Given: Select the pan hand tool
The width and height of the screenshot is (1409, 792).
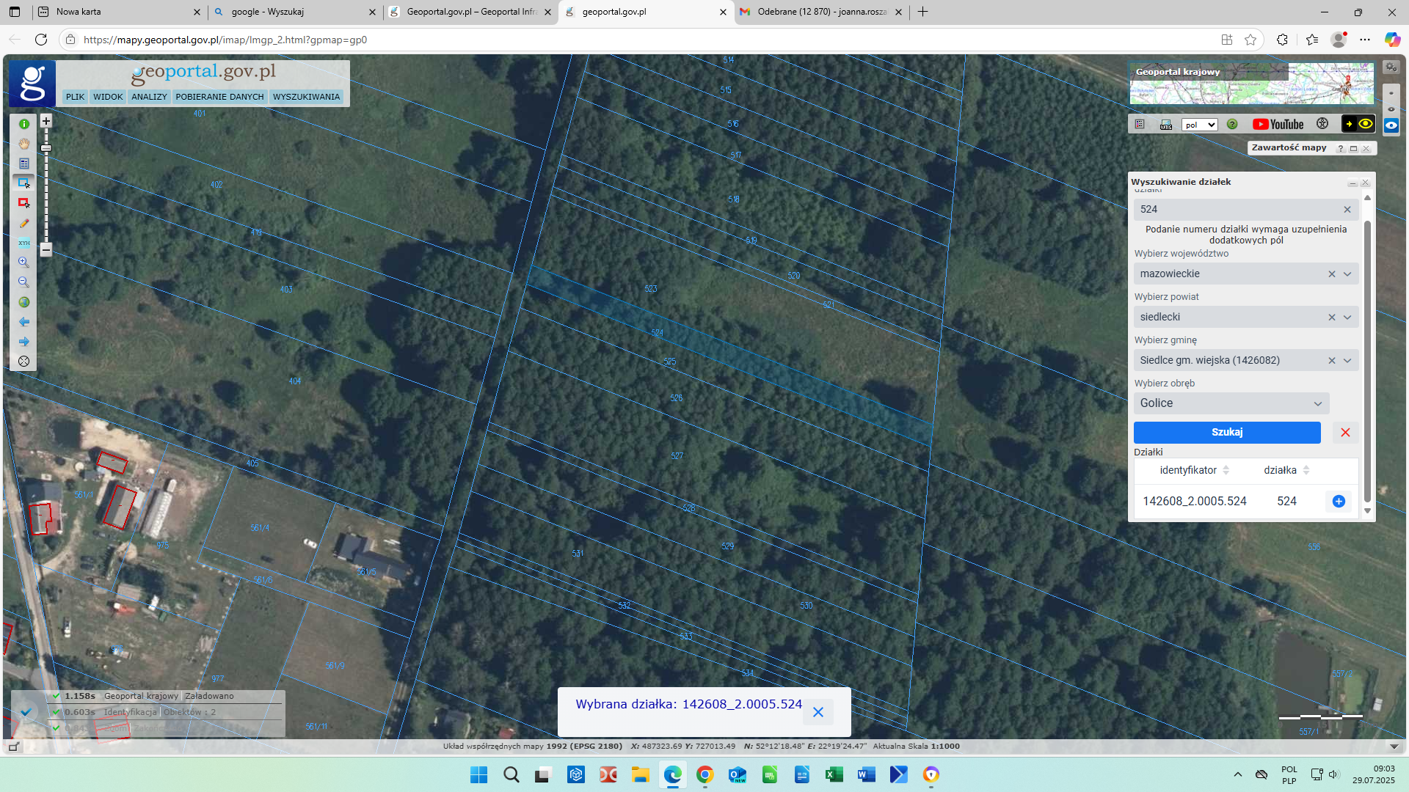Looking at the screenshot, I should (x=23, y=144).
